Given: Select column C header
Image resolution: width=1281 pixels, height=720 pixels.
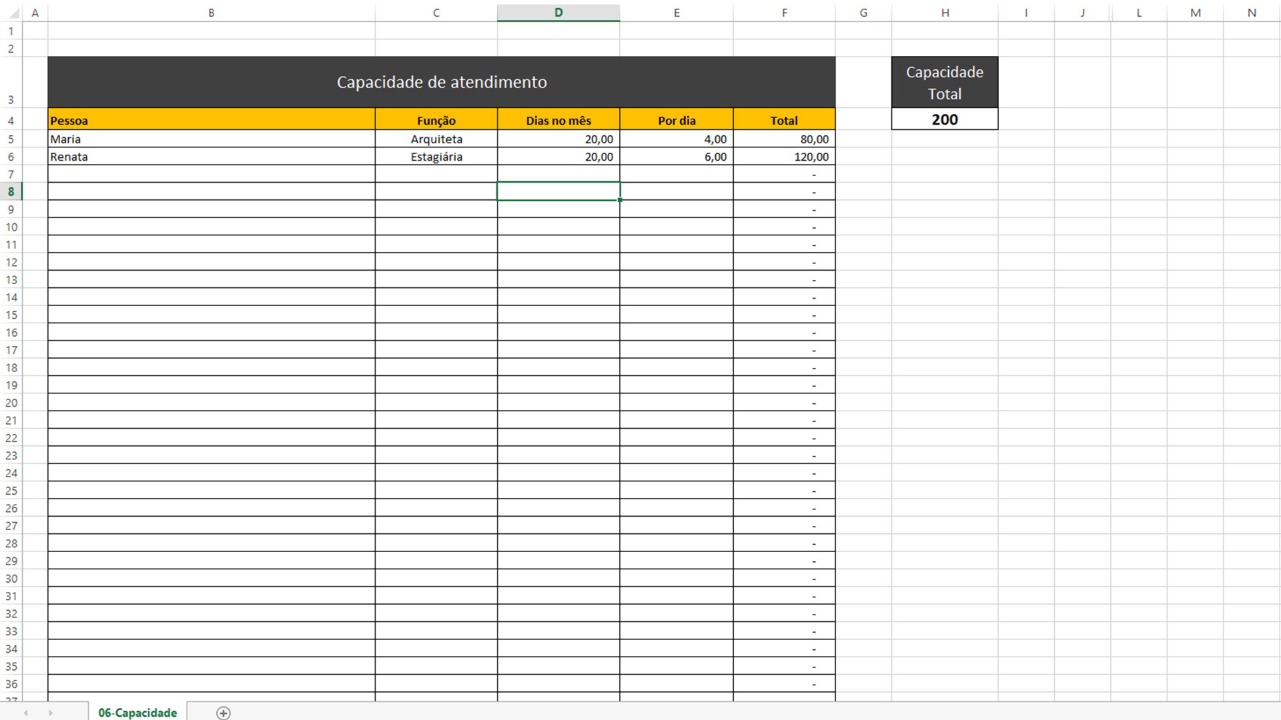Looking at the screenshot, I should [x=436, y=13].
